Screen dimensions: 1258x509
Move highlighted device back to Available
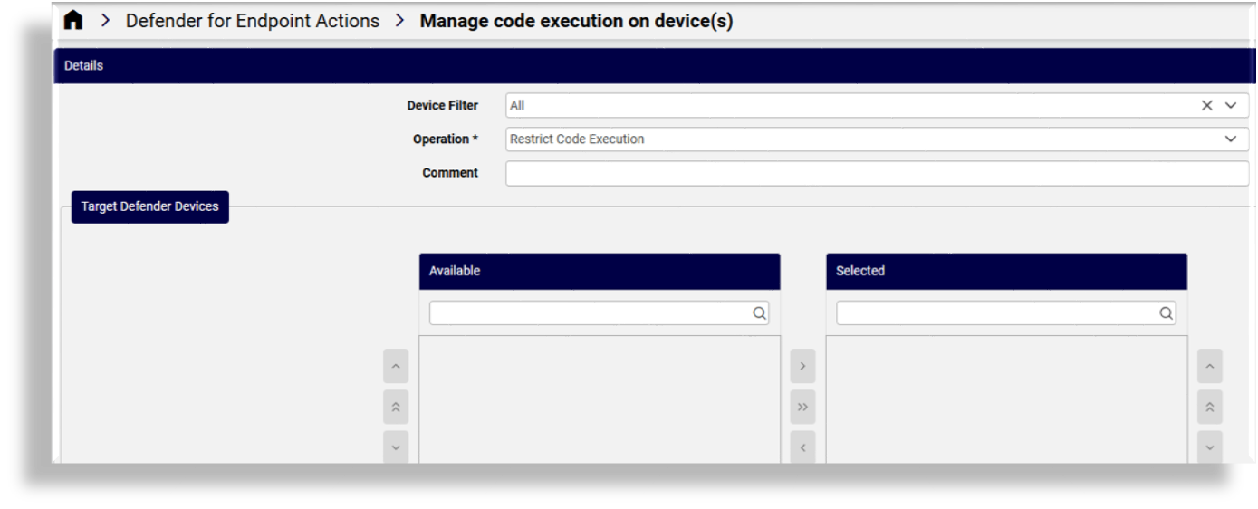coord(802,447)
